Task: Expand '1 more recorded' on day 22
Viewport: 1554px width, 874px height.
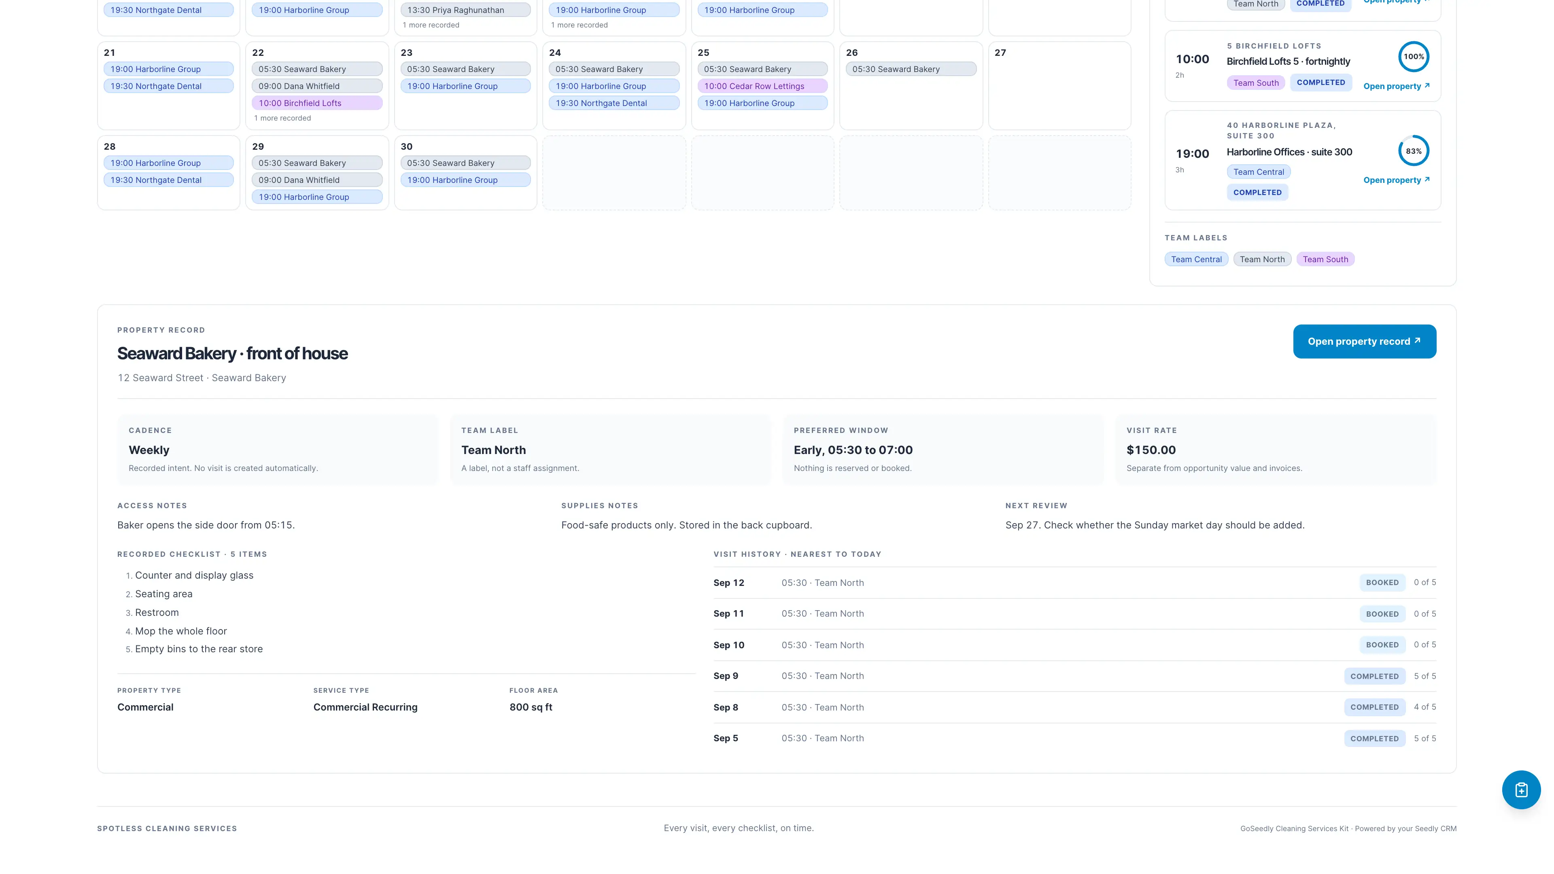Action: pos(282,118)
